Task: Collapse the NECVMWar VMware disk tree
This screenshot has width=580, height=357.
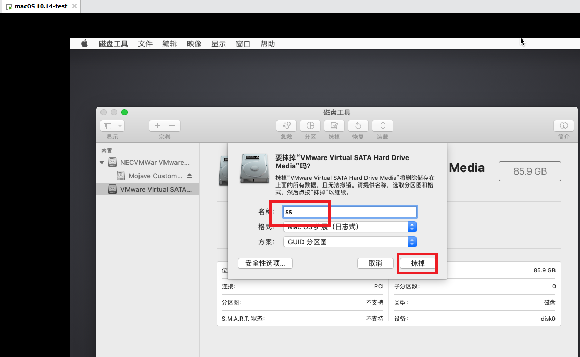Action: [102, 163]
